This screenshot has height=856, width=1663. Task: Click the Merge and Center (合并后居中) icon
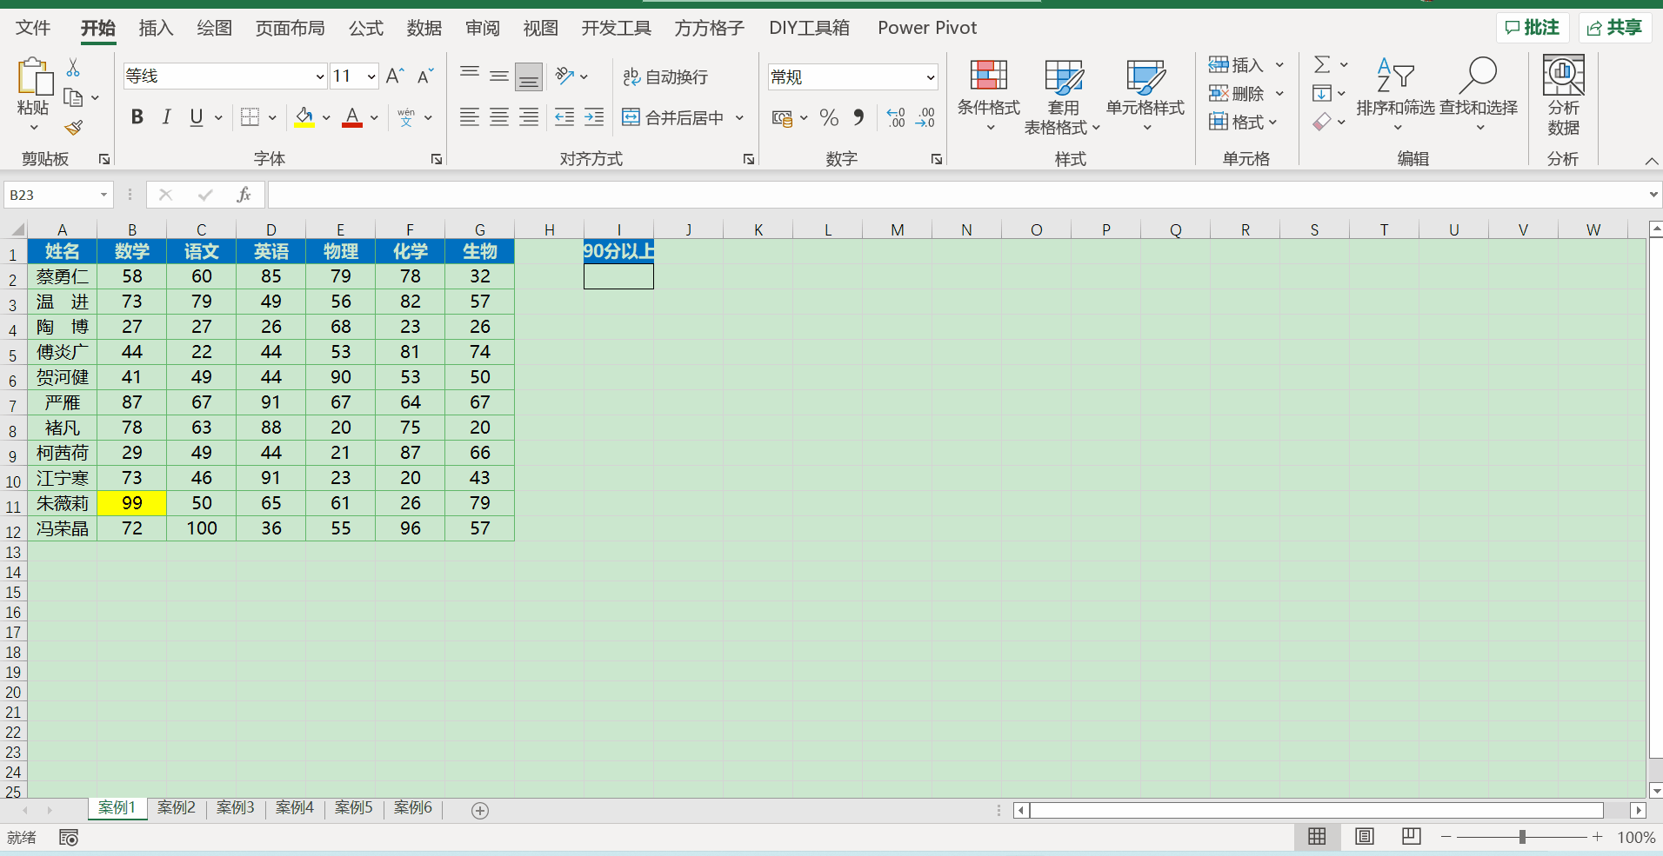pos(631,117)
